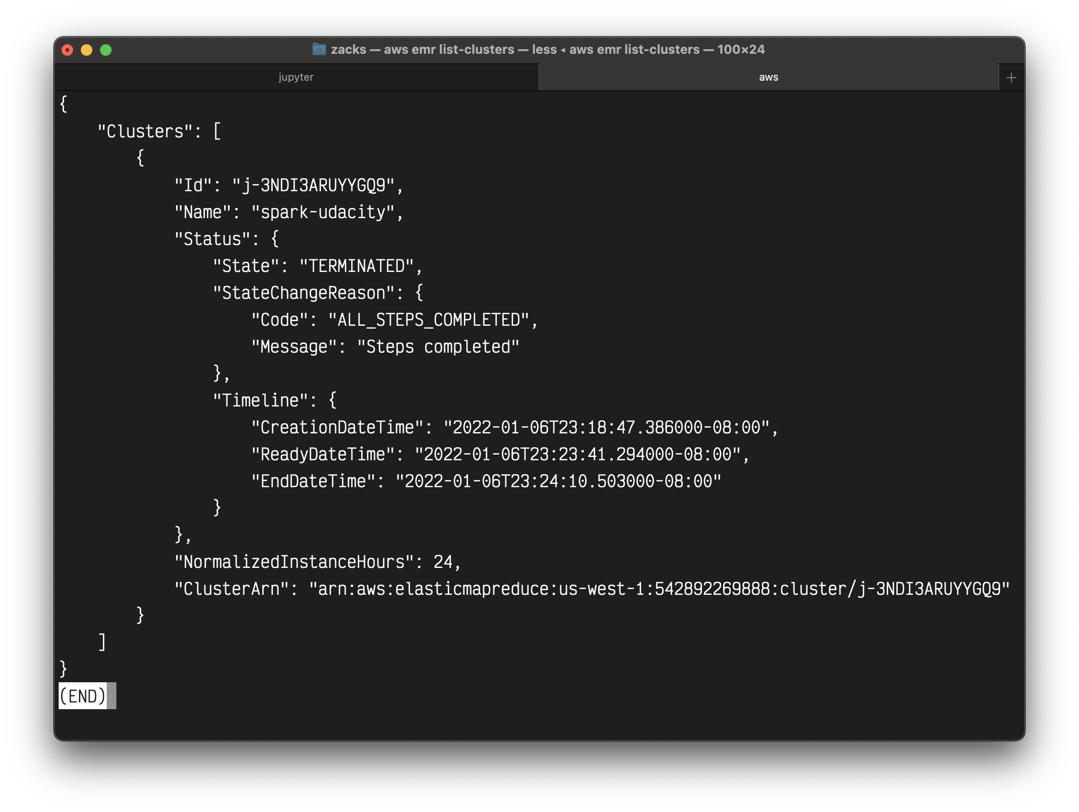Image resolution: width=1079 pixels, height=812 pixels.
Task: Click the "Clusters" key text
Action: 145,132
